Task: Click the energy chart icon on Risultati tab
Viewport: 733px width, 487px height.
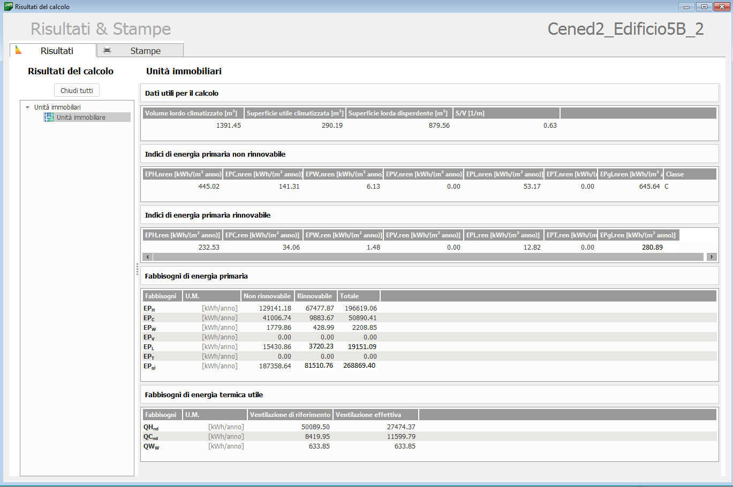Action: coord(19,50)
